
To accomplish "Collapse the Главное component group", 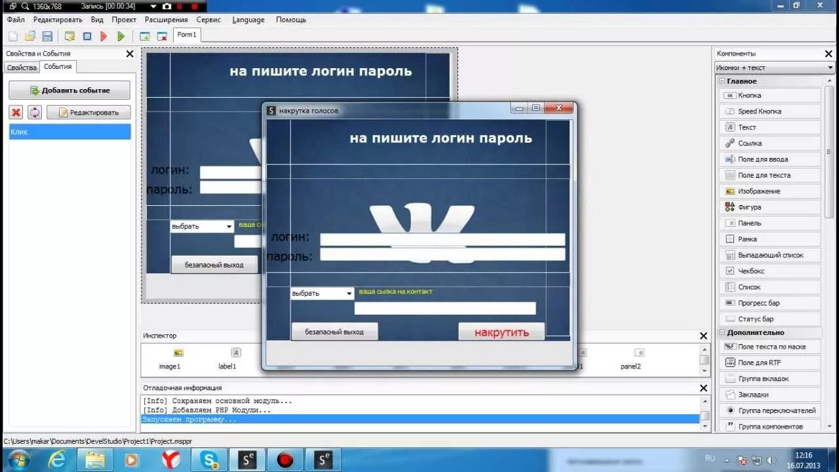I will [x=722, y=81].
